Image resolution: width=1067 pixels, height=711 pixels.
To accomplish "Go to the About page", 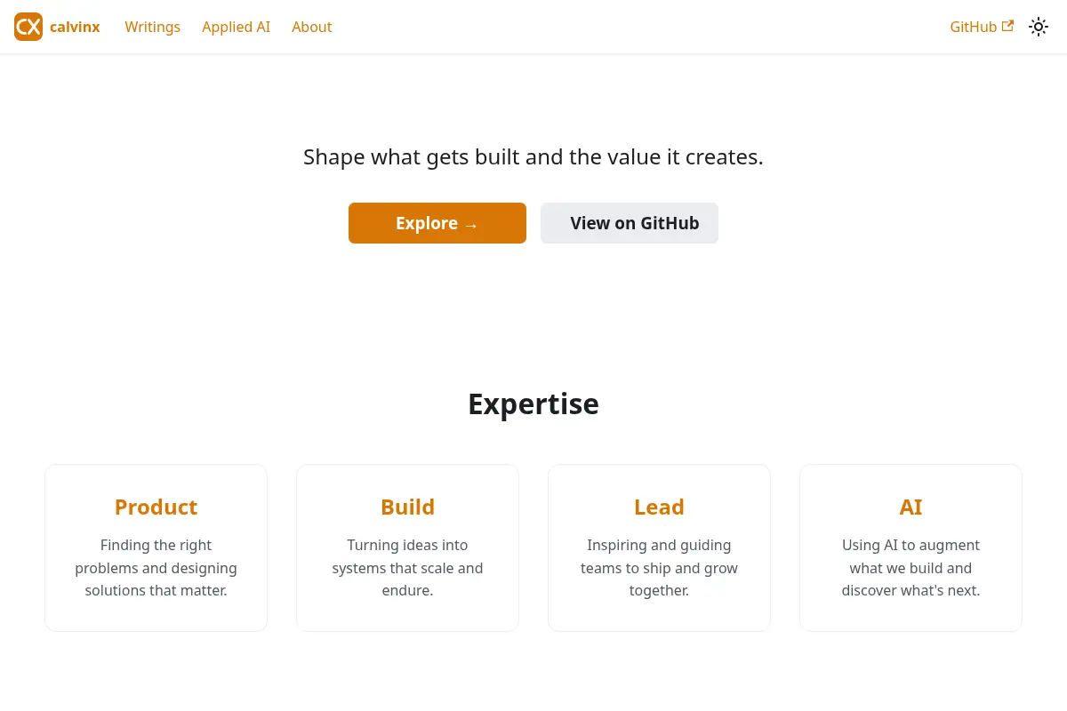I will (x=311, y=27).
